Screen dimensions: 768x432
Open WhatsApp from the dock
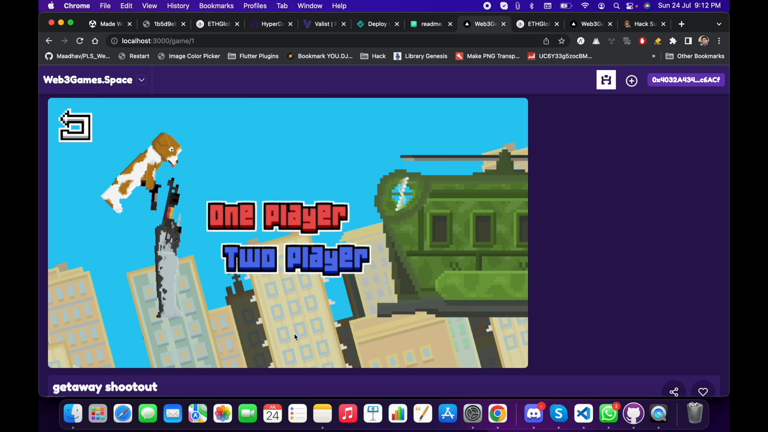[609, 414]
